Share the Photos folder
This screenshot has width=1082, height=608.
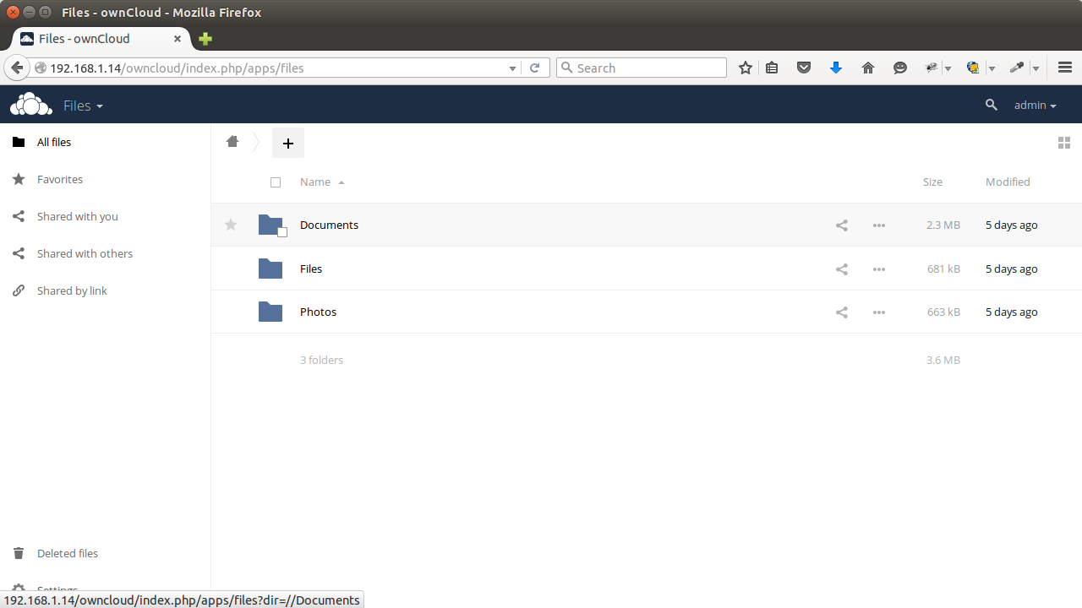(841, 312)
